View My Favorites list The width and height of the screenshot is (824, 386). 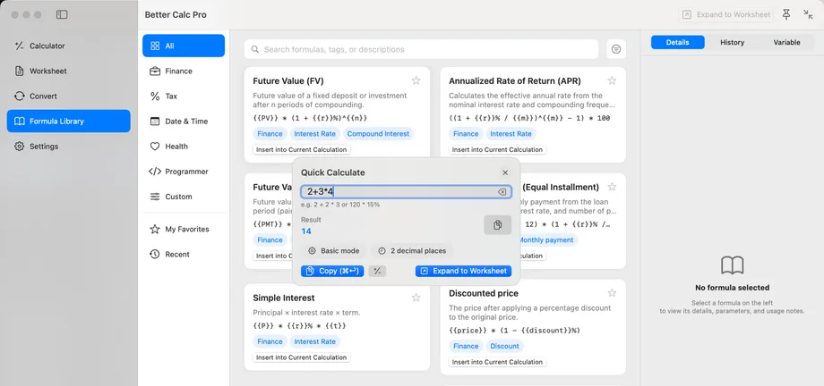tap(184, 229)
